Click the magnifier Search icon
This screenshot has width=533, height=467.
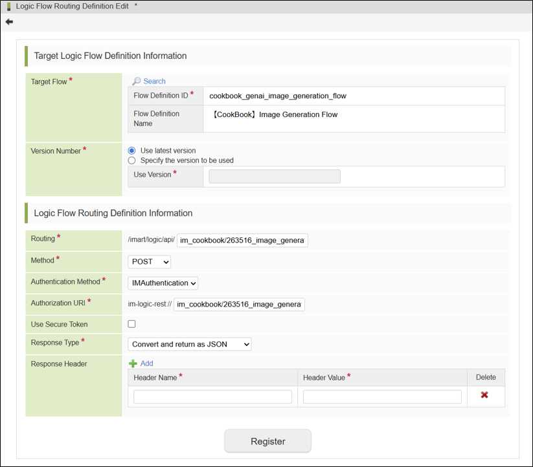click(136, 81)
